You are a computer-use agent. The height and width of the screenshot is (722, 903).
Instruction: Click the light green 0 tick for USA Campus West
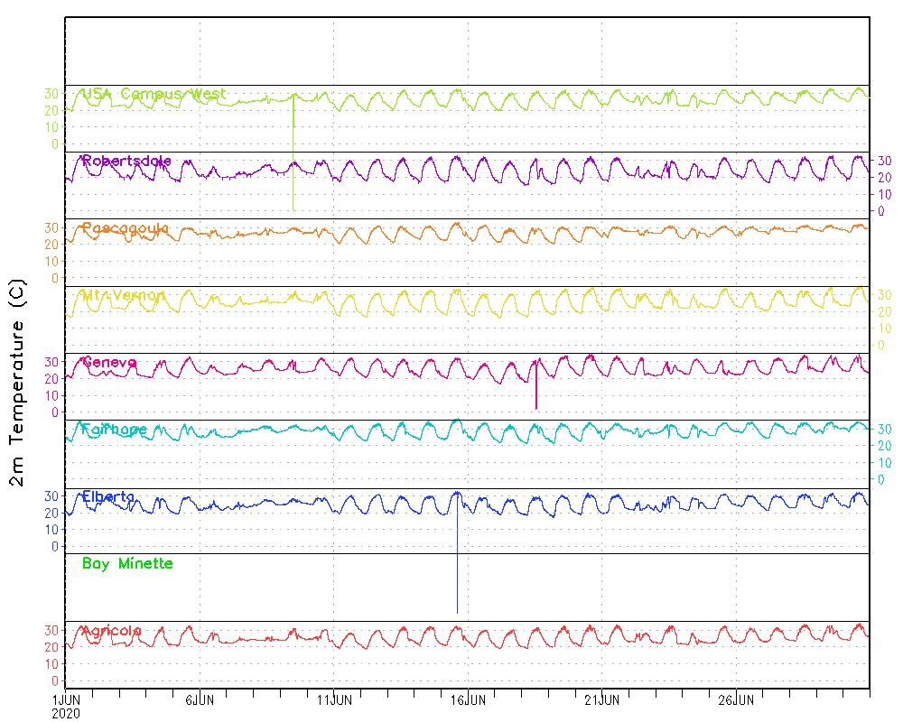[x=55, y=143]
